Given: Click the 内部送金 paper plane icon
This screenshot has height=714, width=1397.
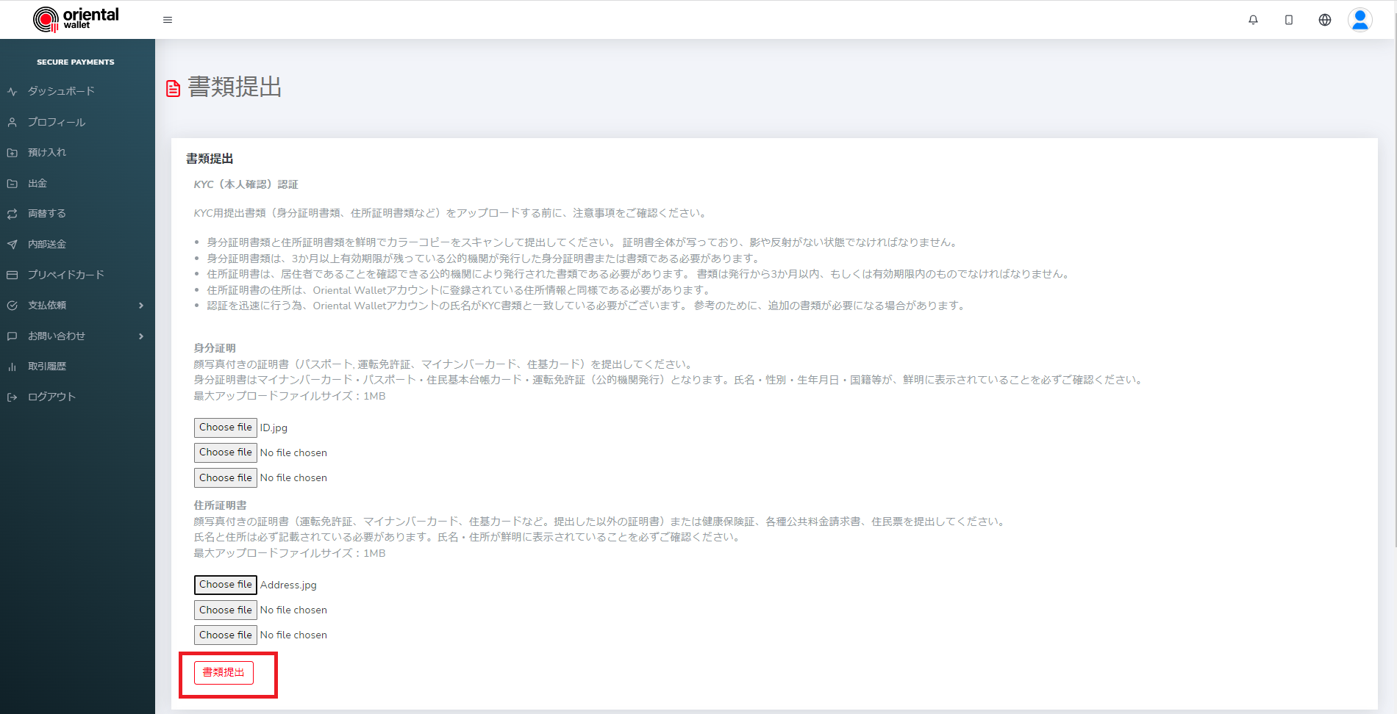Looking at the screenshot, I should point(12,245).
